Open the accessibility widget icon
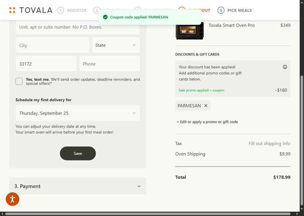 (12, 199)
